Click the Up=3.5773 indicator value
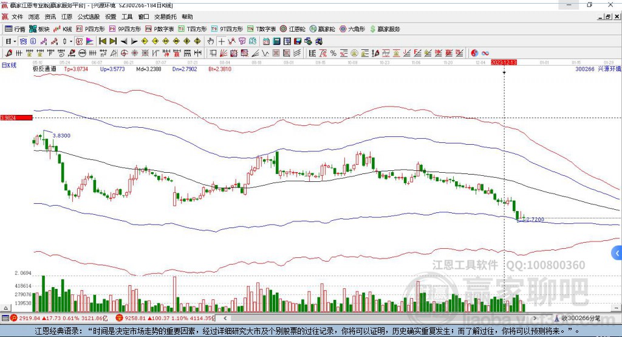Screen dimensions: 622x337 click(x=112, y=69)
